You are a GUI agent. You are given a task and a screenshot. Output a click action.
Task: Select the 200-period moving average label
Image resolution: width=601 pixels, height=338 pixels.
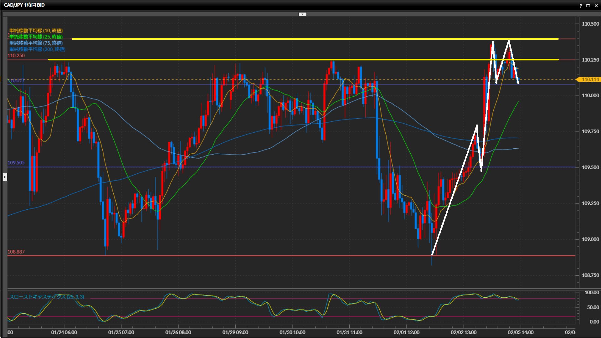37,49
